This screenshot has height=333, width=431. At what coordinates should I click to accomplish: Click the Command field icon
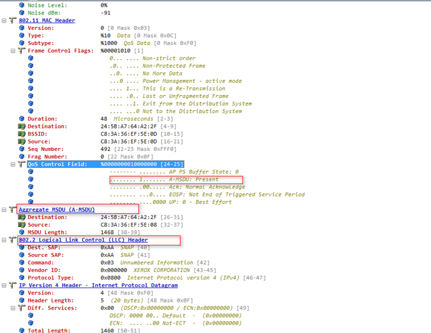(22, 262)
